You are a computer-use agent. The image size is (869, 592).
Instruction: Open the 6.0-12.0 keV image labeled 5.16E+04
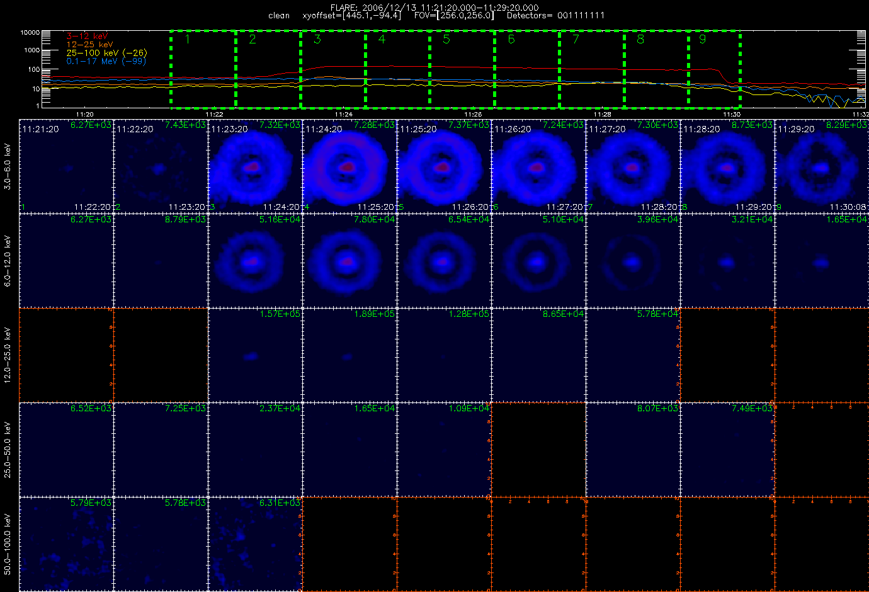click(x=255, y=260)
